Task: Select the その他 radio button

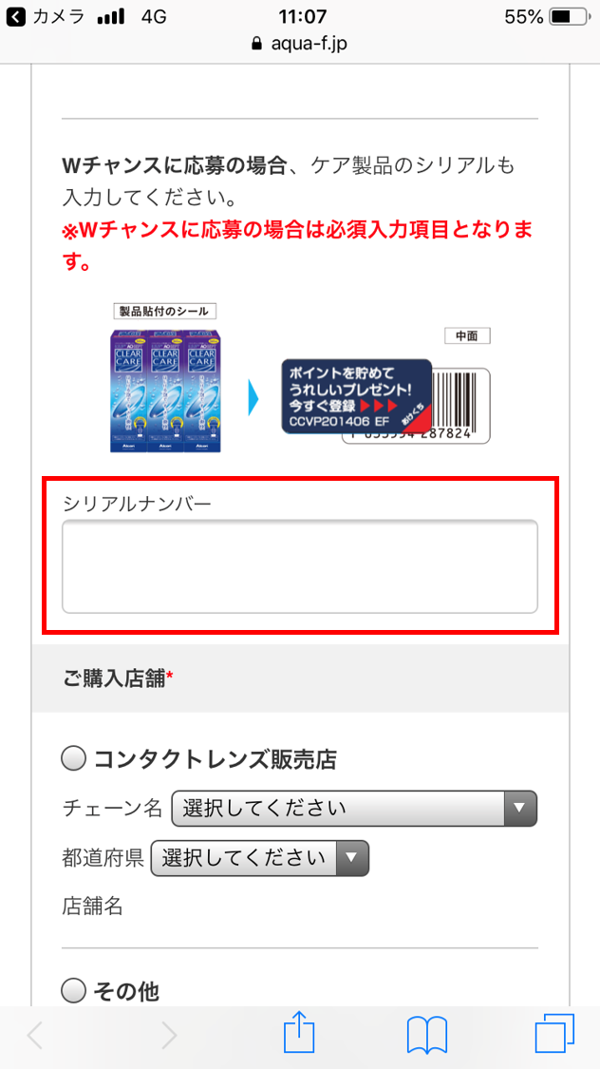Action: (x=73, y=989)
